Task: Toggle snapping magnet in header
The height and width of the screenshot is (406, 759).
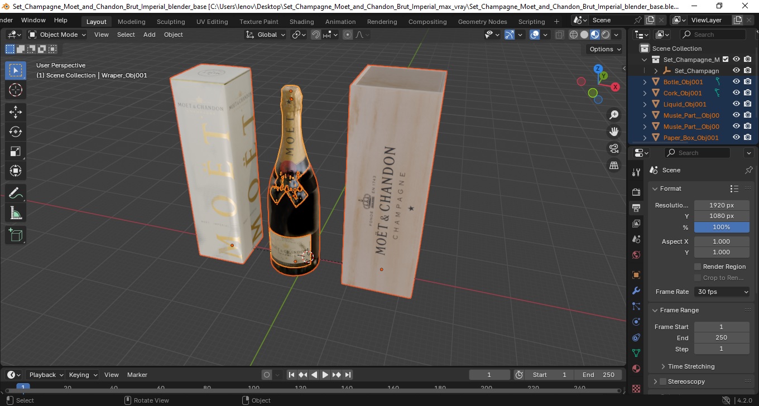Action: (316, 35)
